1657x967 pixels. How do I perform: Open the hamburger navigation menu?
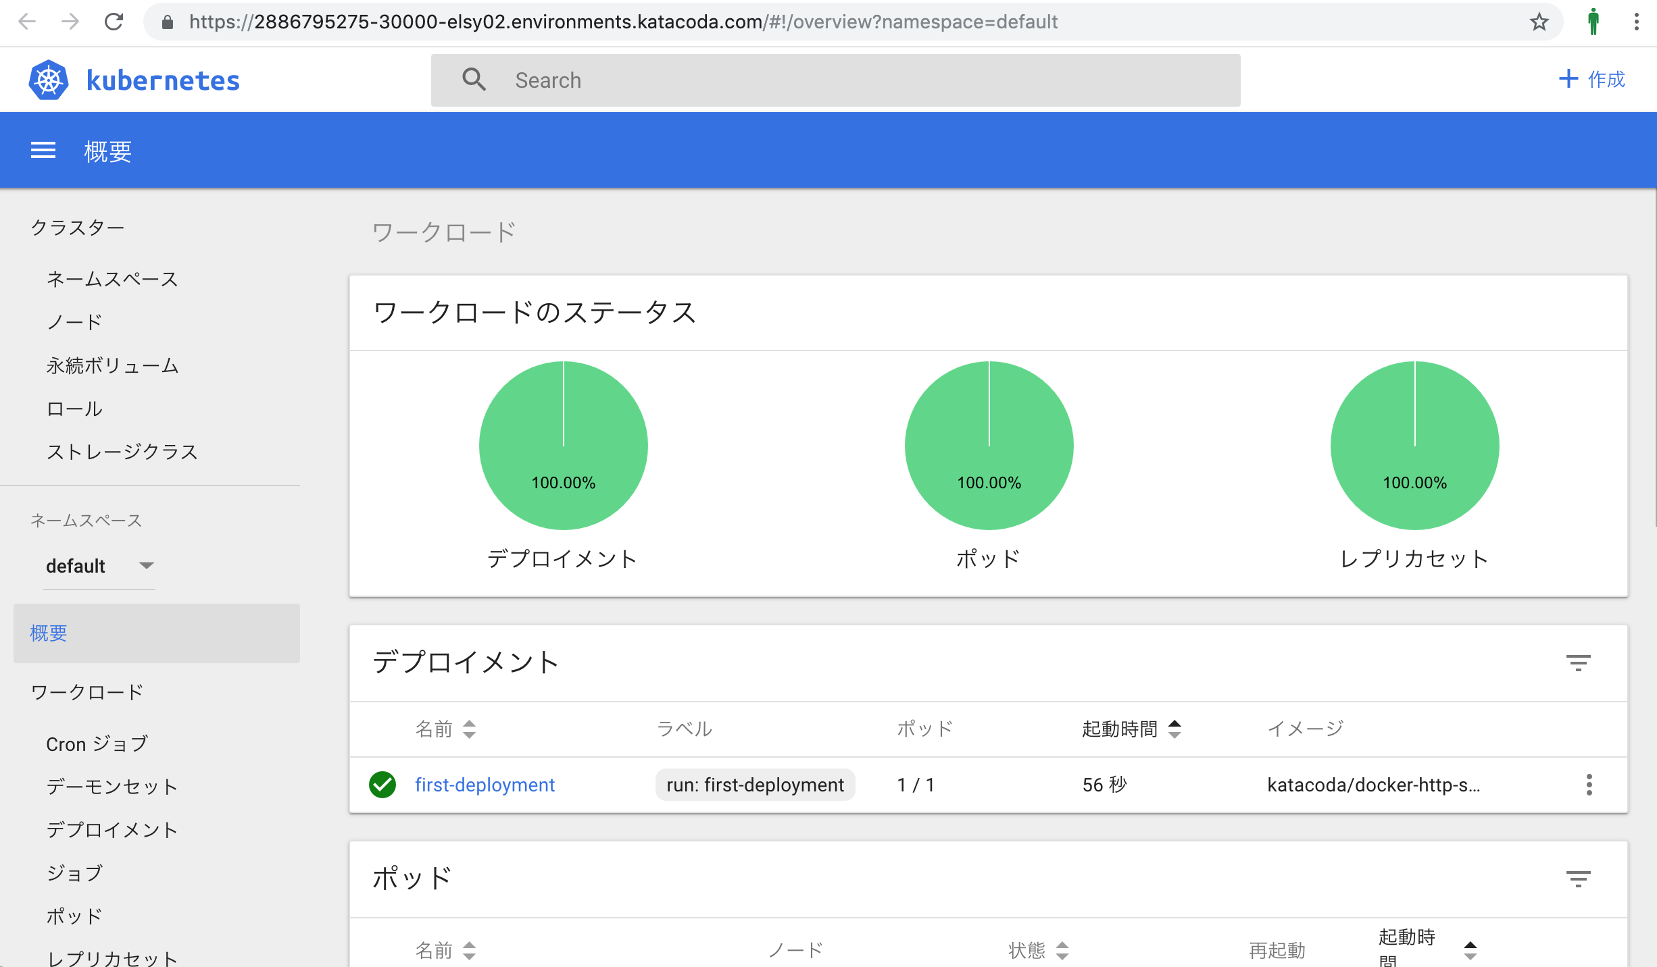click(43, 151)
